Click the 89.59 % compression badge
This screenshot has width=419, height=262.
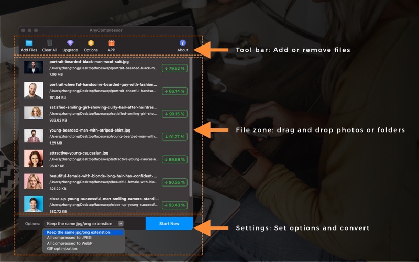click(174, 160)
